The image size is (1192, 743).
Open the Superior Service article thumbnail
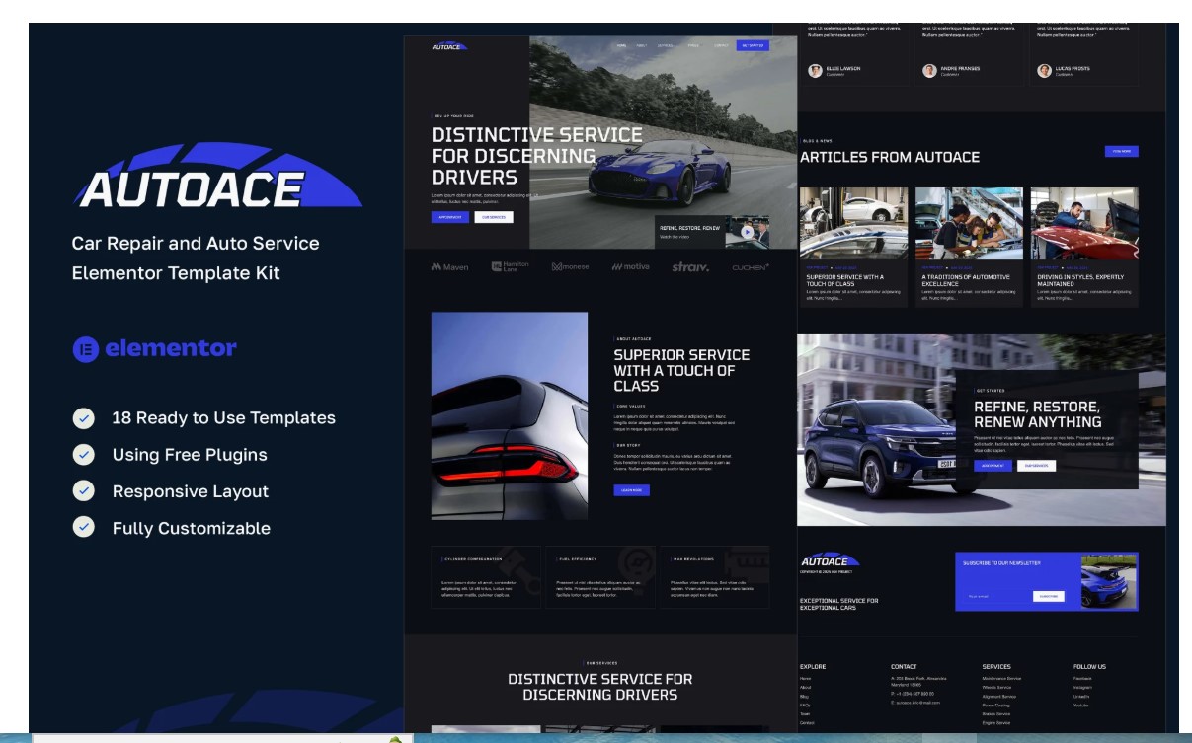(853, 223)
